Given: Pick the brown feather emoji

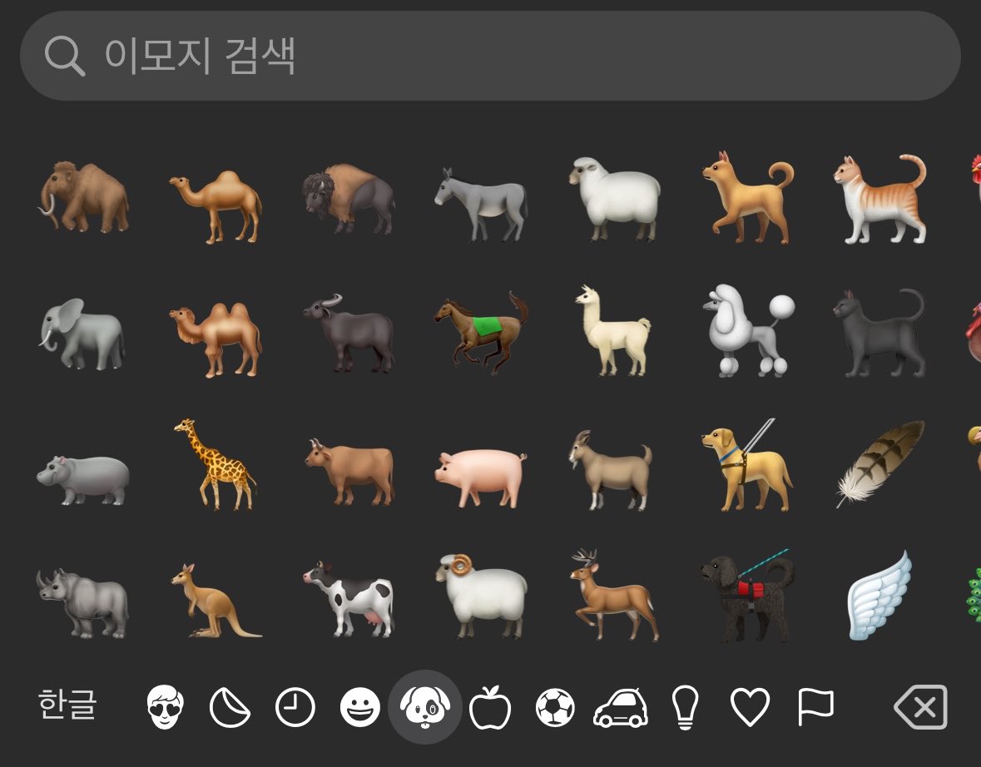Looking at the screenshot, I should coord(880,463).
